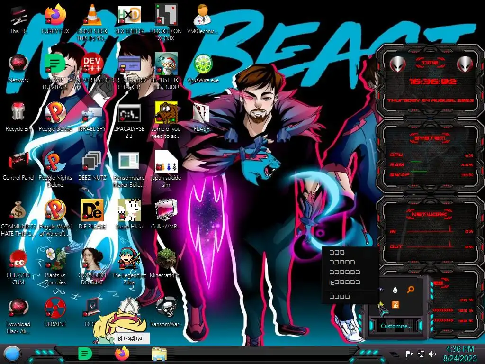Click the Super Hilda pixel icon
Screen dimensions: 485x364
click(129, 215)
